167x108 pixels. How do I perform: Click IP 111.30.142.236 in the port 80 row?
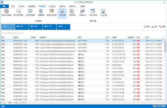pos(118,82)
